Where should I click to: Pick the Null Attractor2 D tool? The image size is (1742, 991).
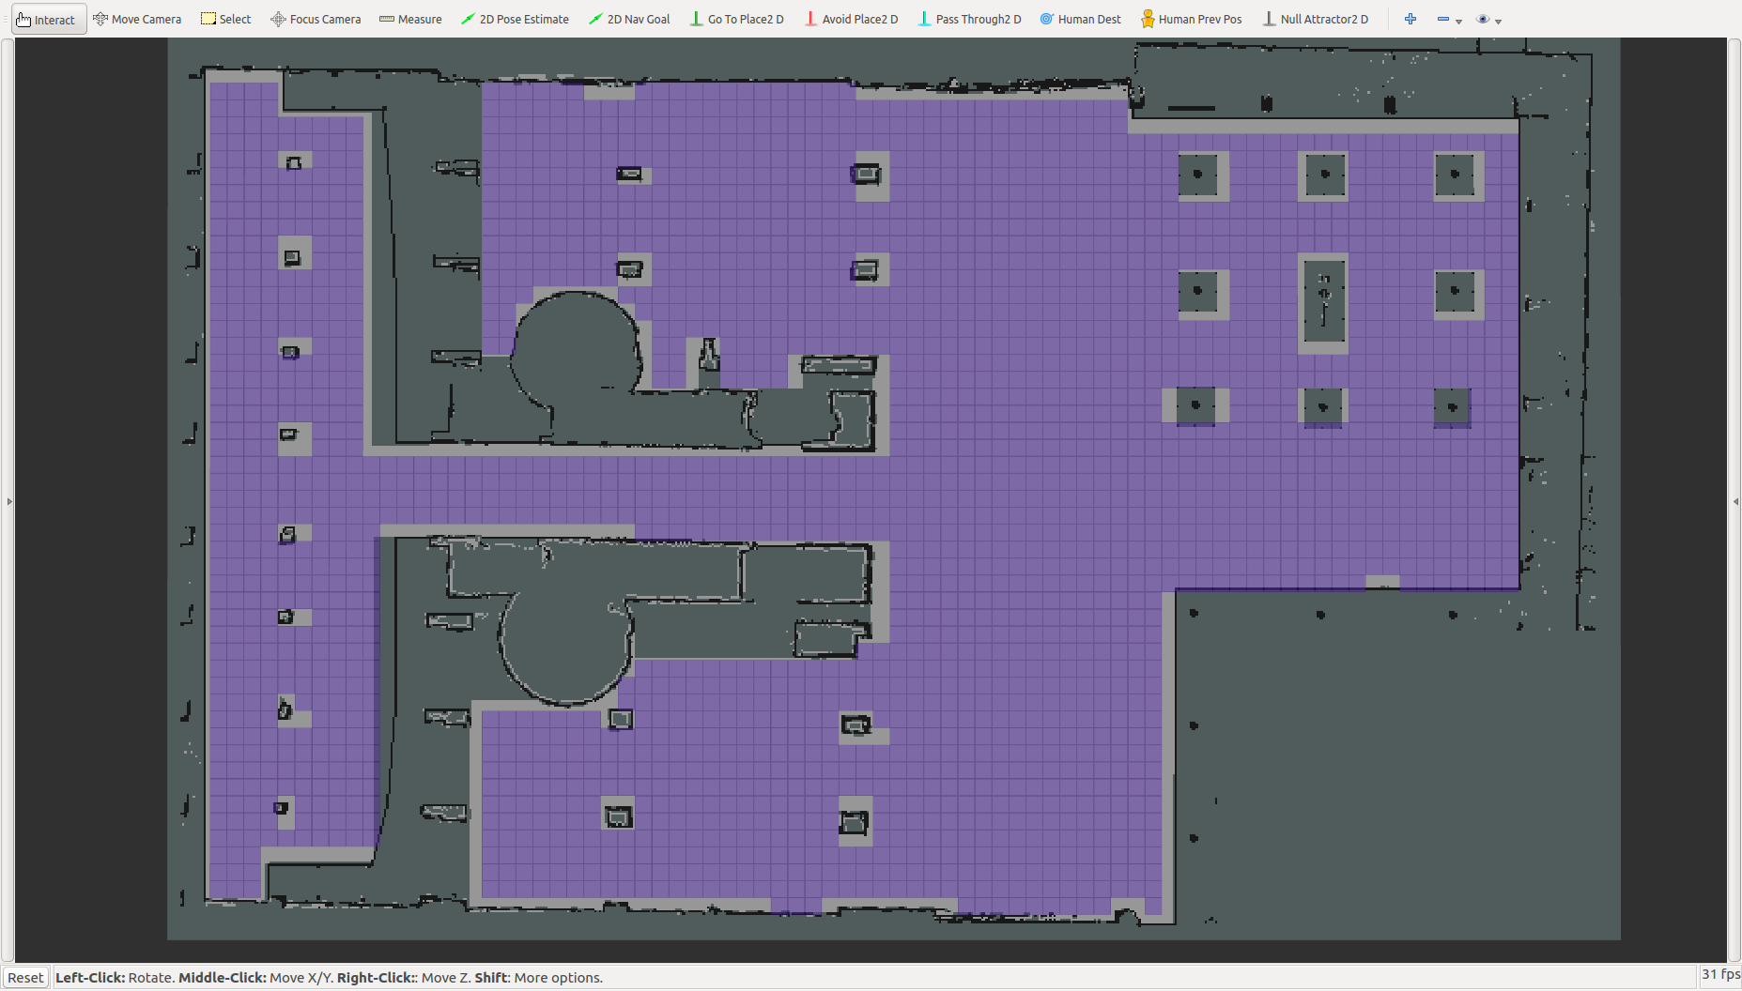1316,19
